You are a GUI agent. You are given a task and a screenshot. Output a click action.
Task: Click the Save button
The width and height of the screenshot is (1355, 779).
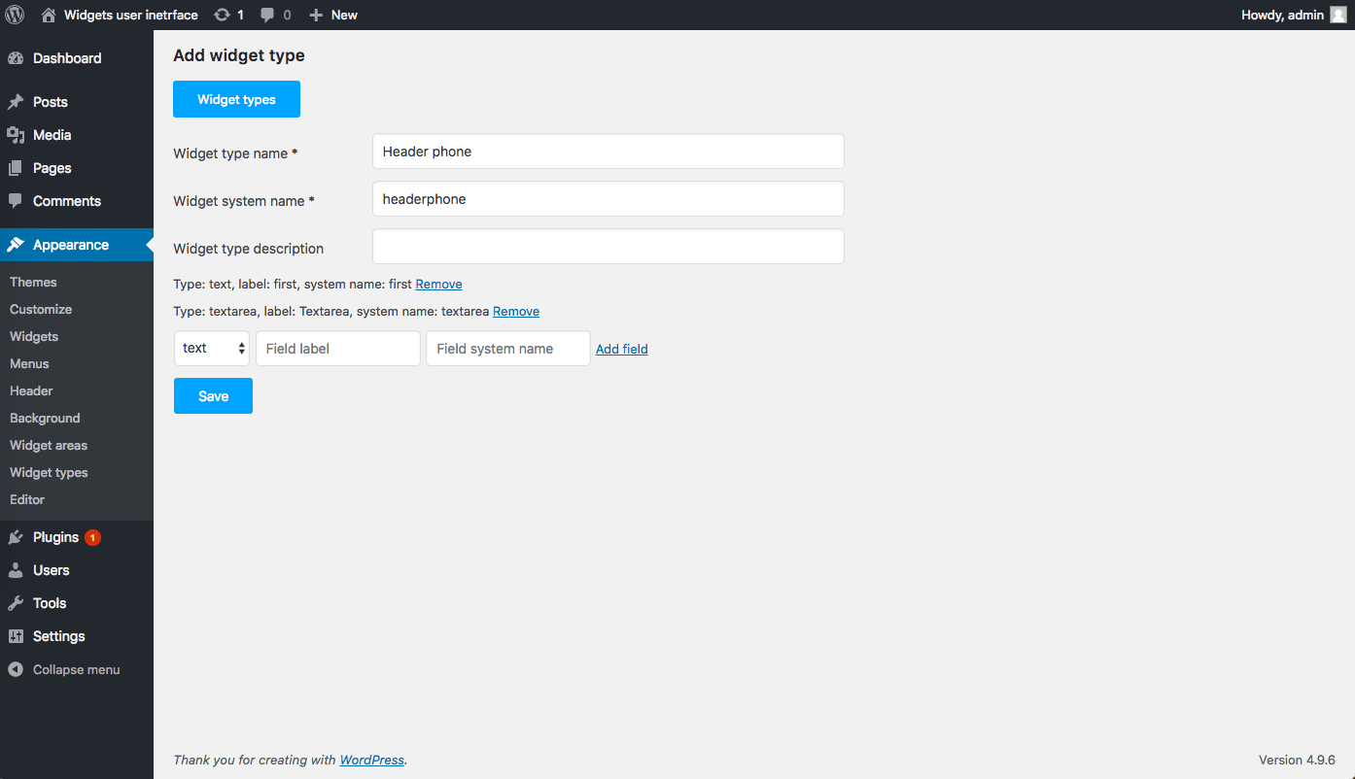tap(213, 396)
